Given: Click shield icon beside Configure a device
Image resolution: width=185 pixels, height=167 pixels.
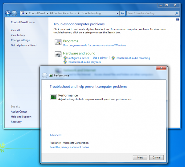Looking at the screenshot, I should 65,58.
